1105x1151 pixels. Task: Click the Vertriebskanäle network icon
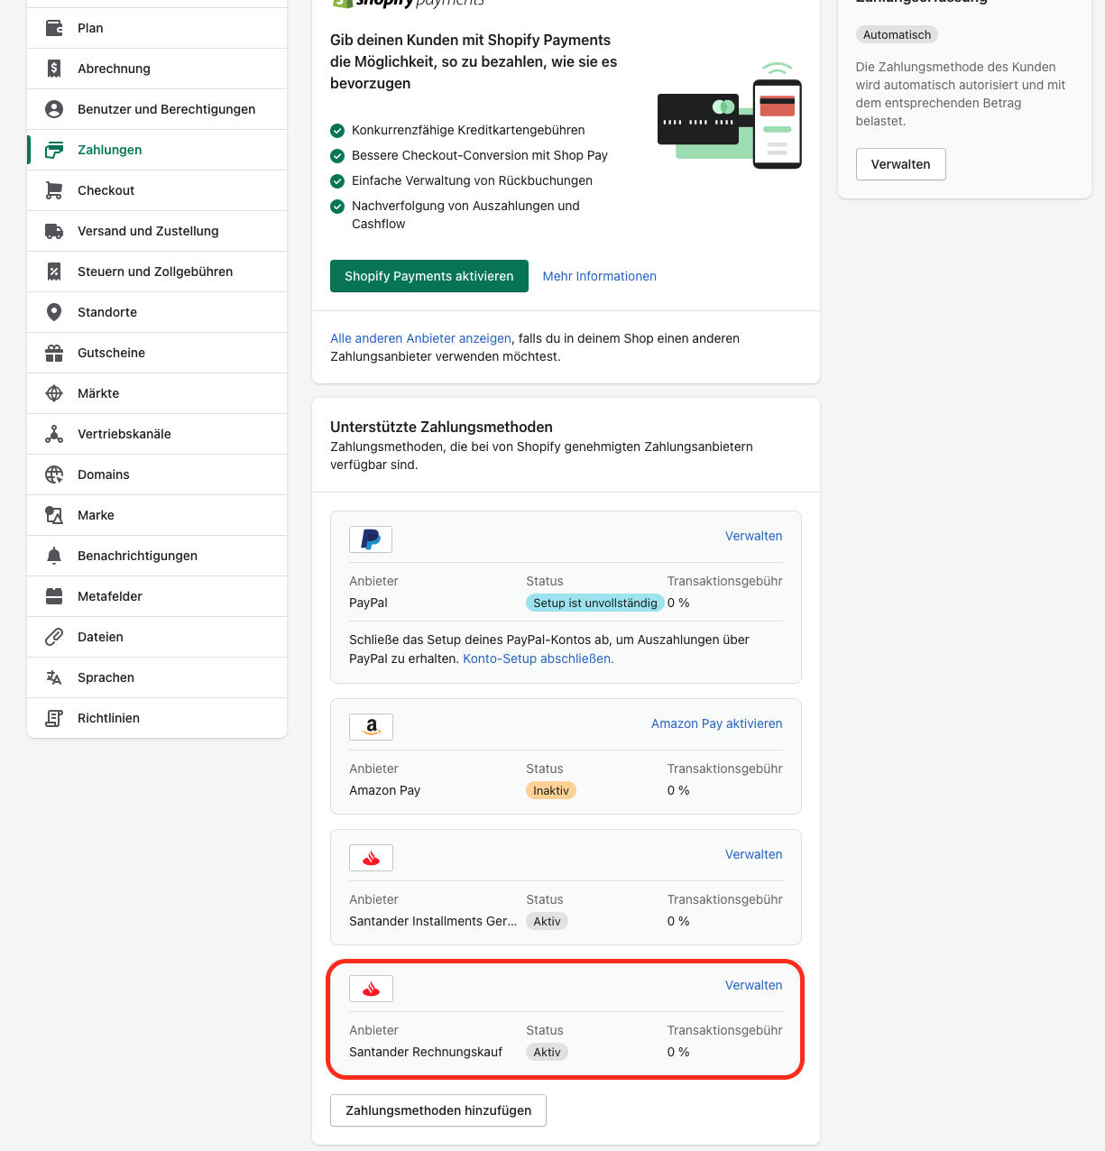coord(54,434)
